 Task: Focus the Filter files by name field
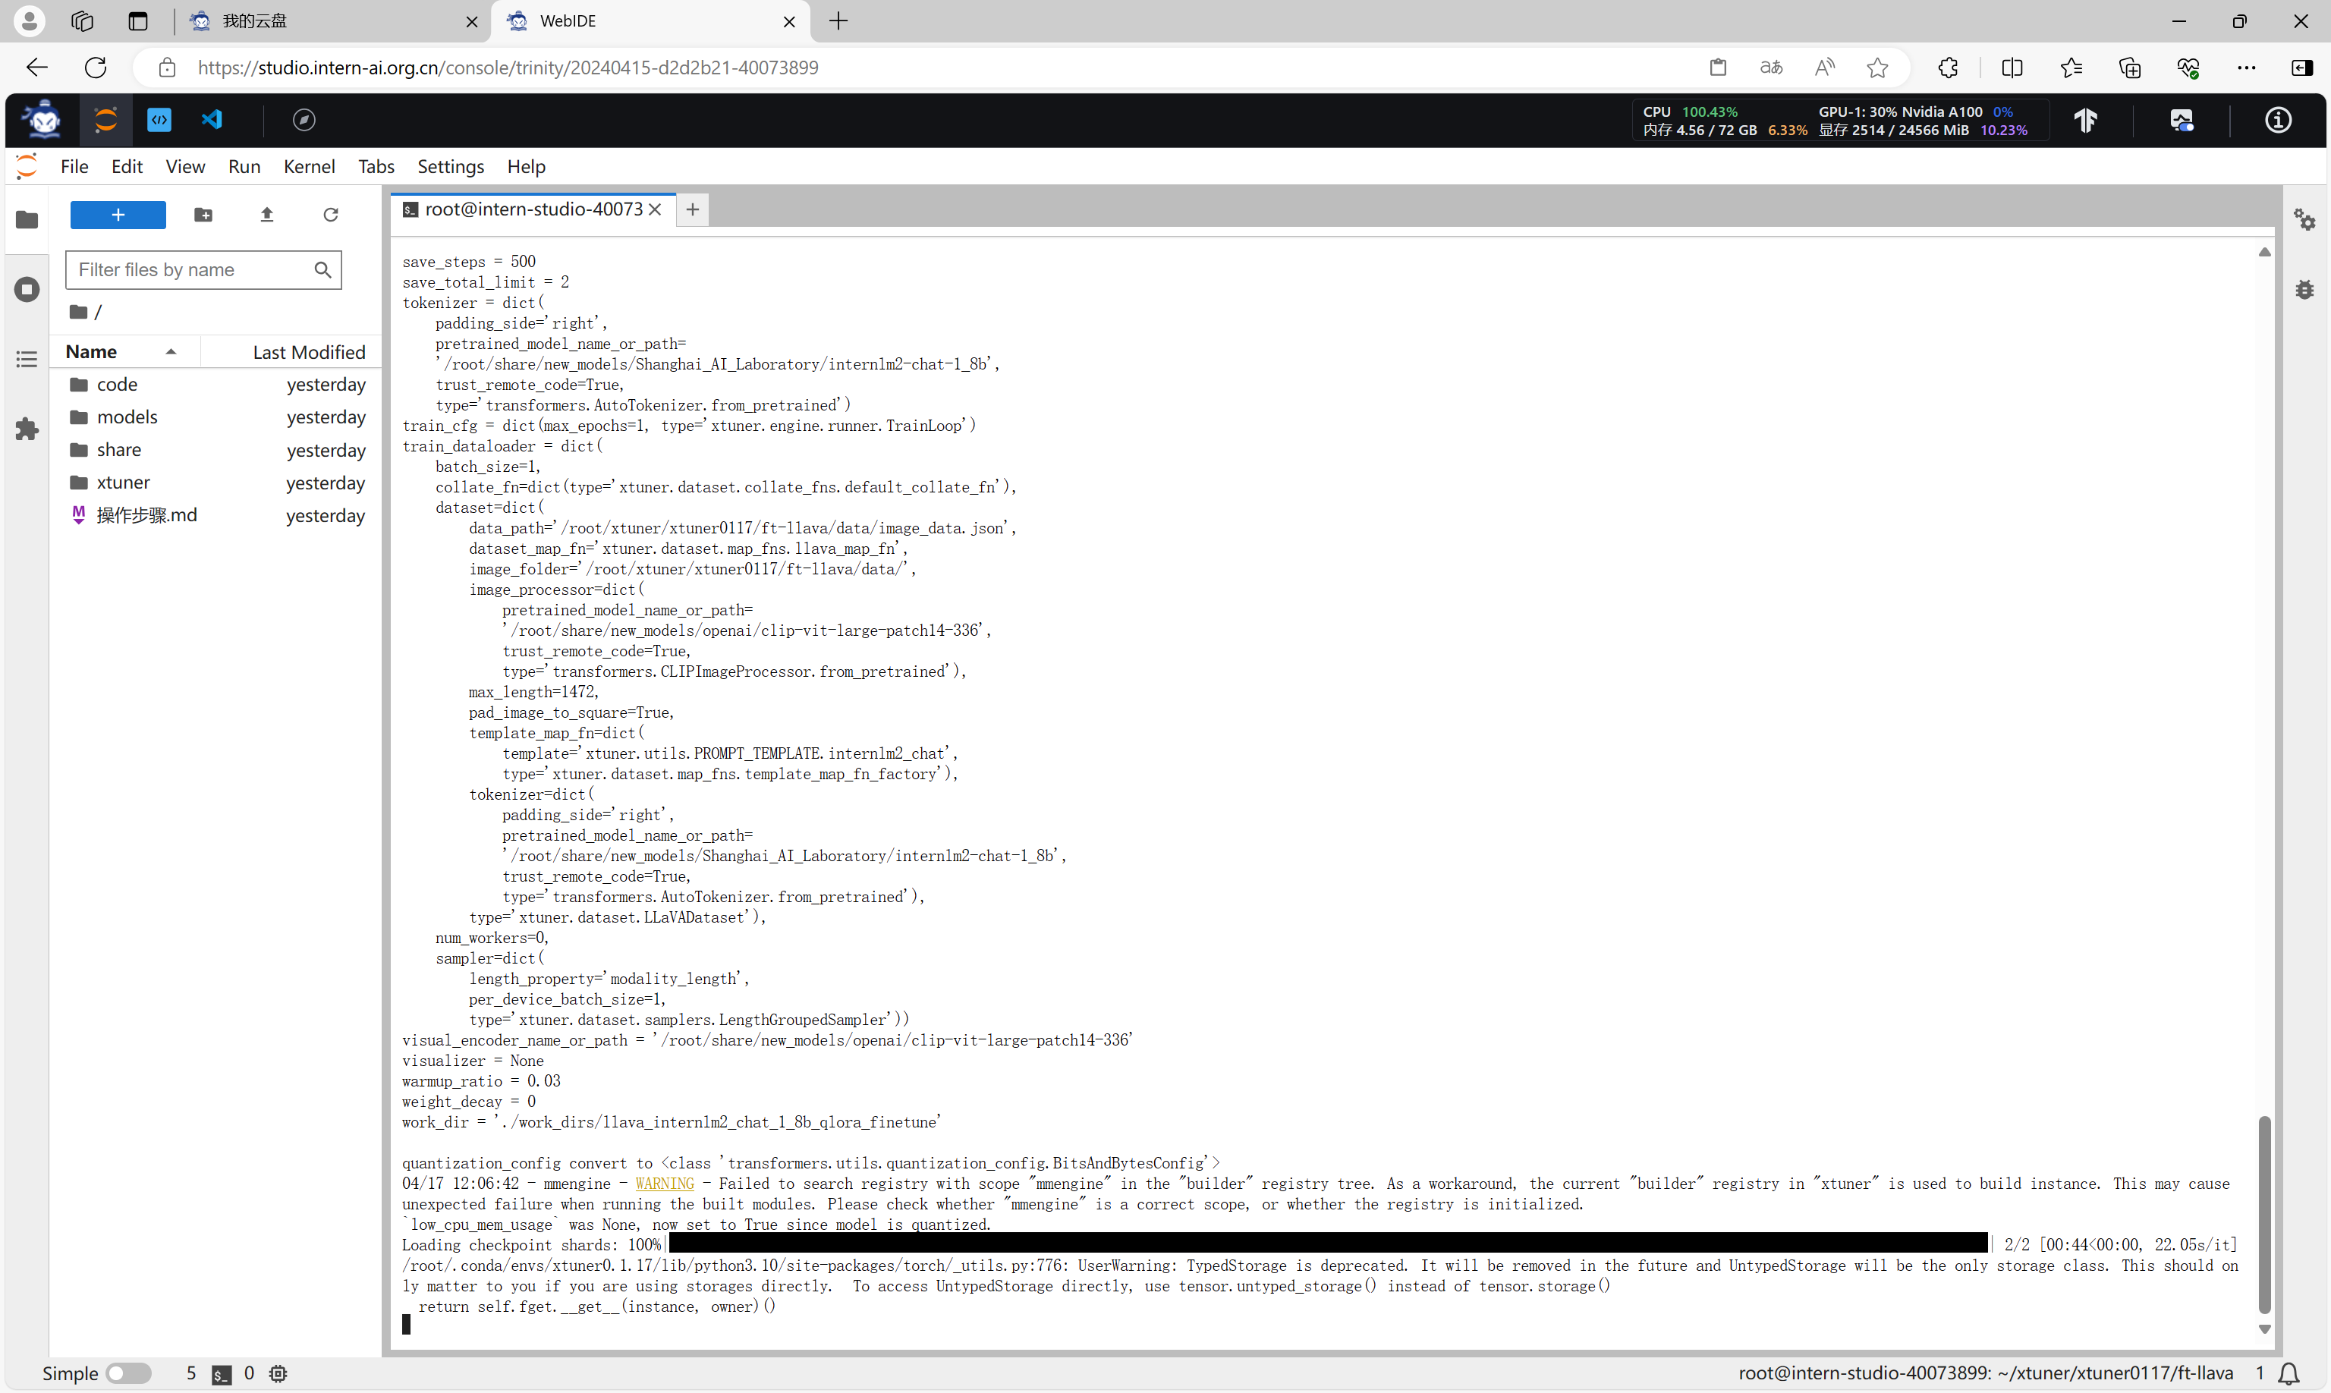tap(203, 269)
